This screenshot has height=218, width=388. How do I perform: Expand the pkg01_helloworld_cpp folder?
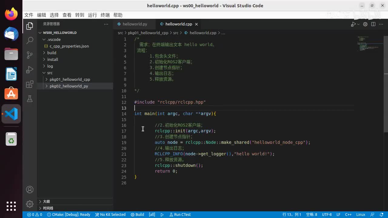[x=75, y=79]
